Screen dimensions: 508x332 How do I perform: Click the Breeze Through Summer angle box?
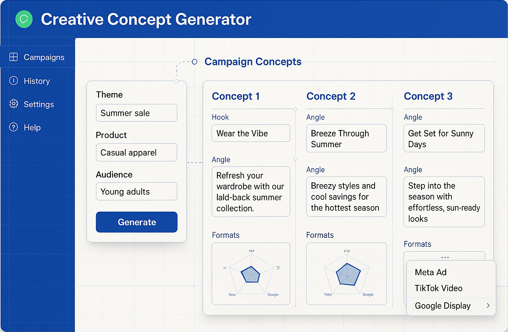pyautogui.click(x=346, y=138)
